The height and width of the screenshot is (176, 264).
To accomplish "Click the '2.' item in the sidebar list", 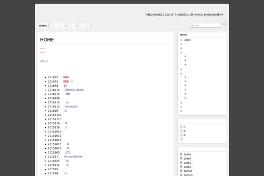I will pyautogui.click(x=184, y=131).
